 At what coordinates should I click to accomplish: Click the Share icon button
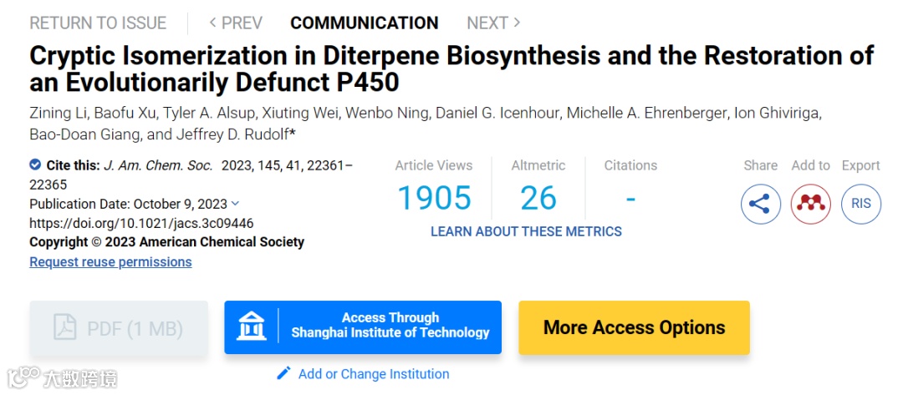pos(761,204)
